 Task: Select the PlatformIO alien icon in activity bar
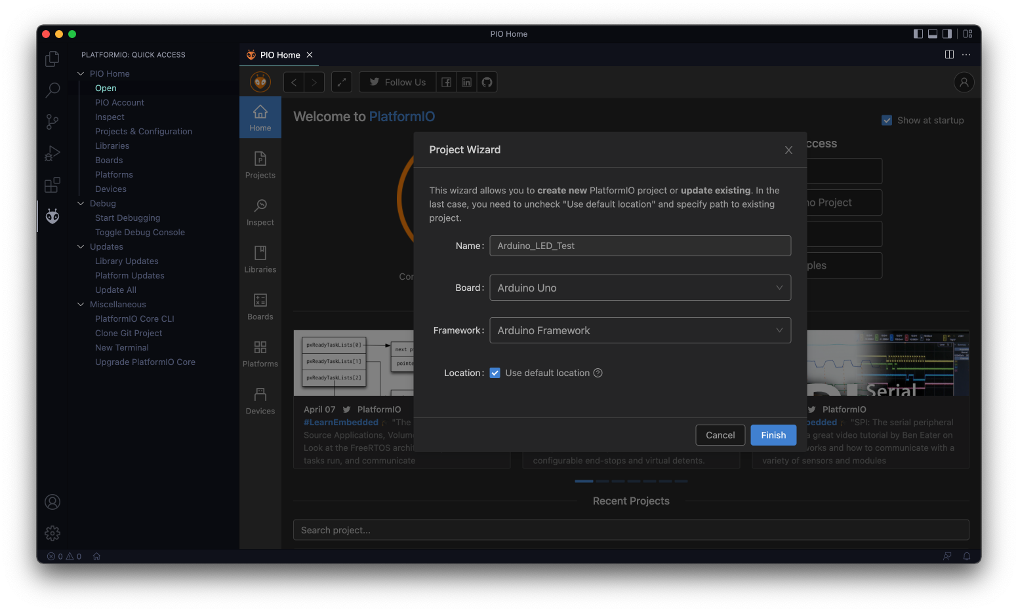(52, 216)
